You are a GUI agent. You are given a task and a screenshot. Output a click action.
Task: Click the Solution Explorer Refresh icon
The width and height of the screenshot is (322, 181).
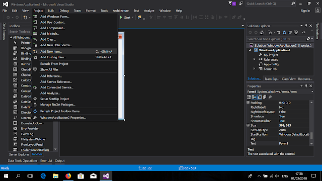click(x=284, y=32)
